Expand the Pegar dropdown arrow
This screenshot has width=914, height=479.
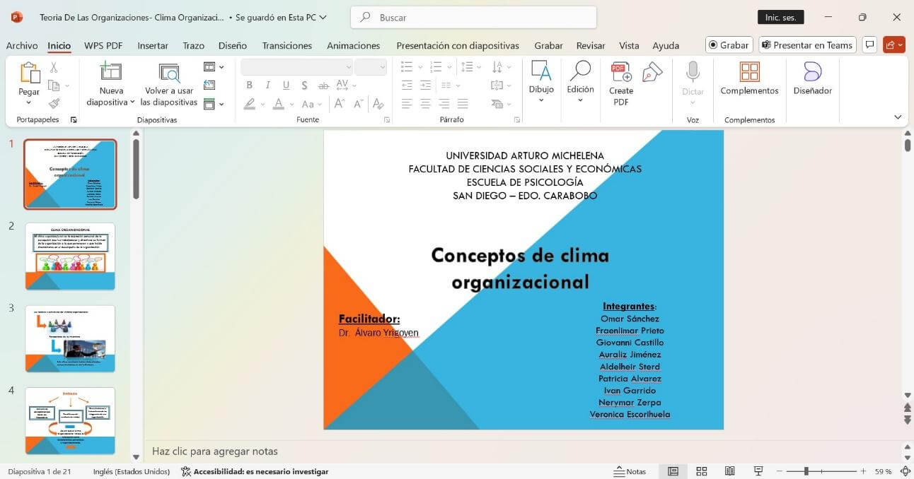(x=29, y=103)
